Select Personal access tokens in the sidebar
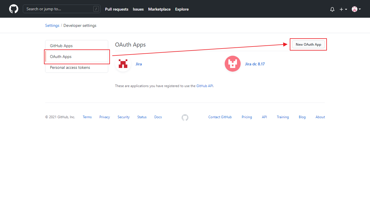This screenshot has height=199, width=370. tap(77, 67)
